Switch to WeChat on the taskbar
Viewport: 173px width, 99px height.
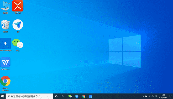point(70,96)
